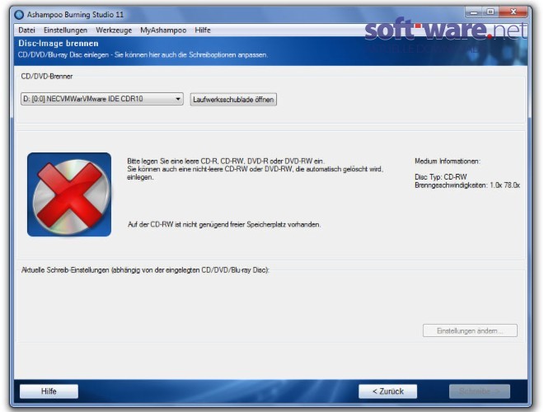Click 'Disc Typ: CD-RW' text
This screenshot has width=544, height=412.
coord(441,177)
